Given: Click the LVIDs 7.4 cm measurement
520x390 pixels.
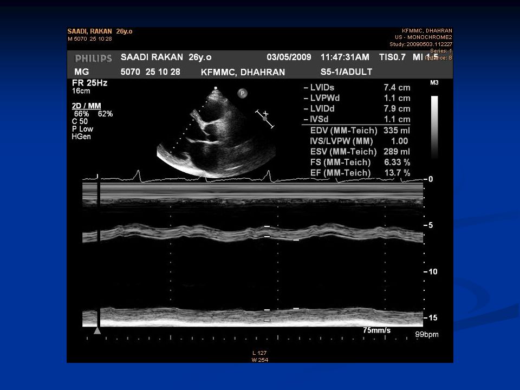Looking at the screenshot, I should 357,88.
